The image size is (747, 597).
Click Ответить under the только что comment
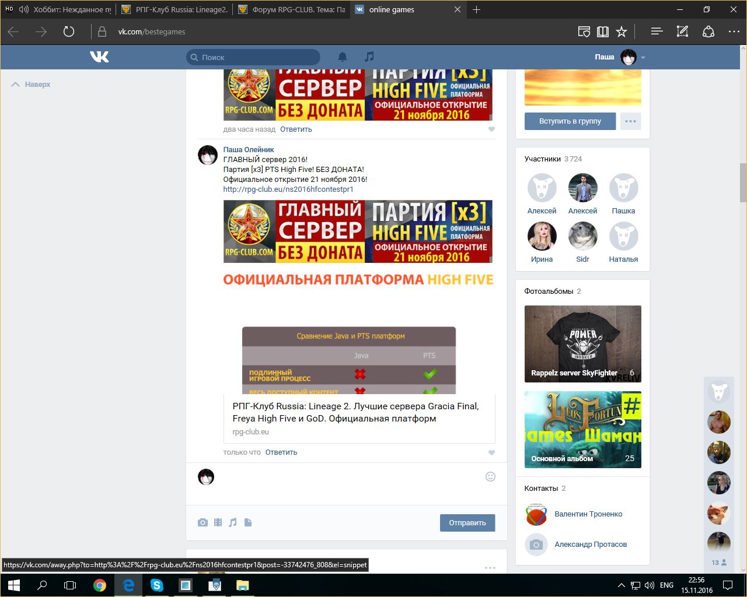[x=281, y=452]
